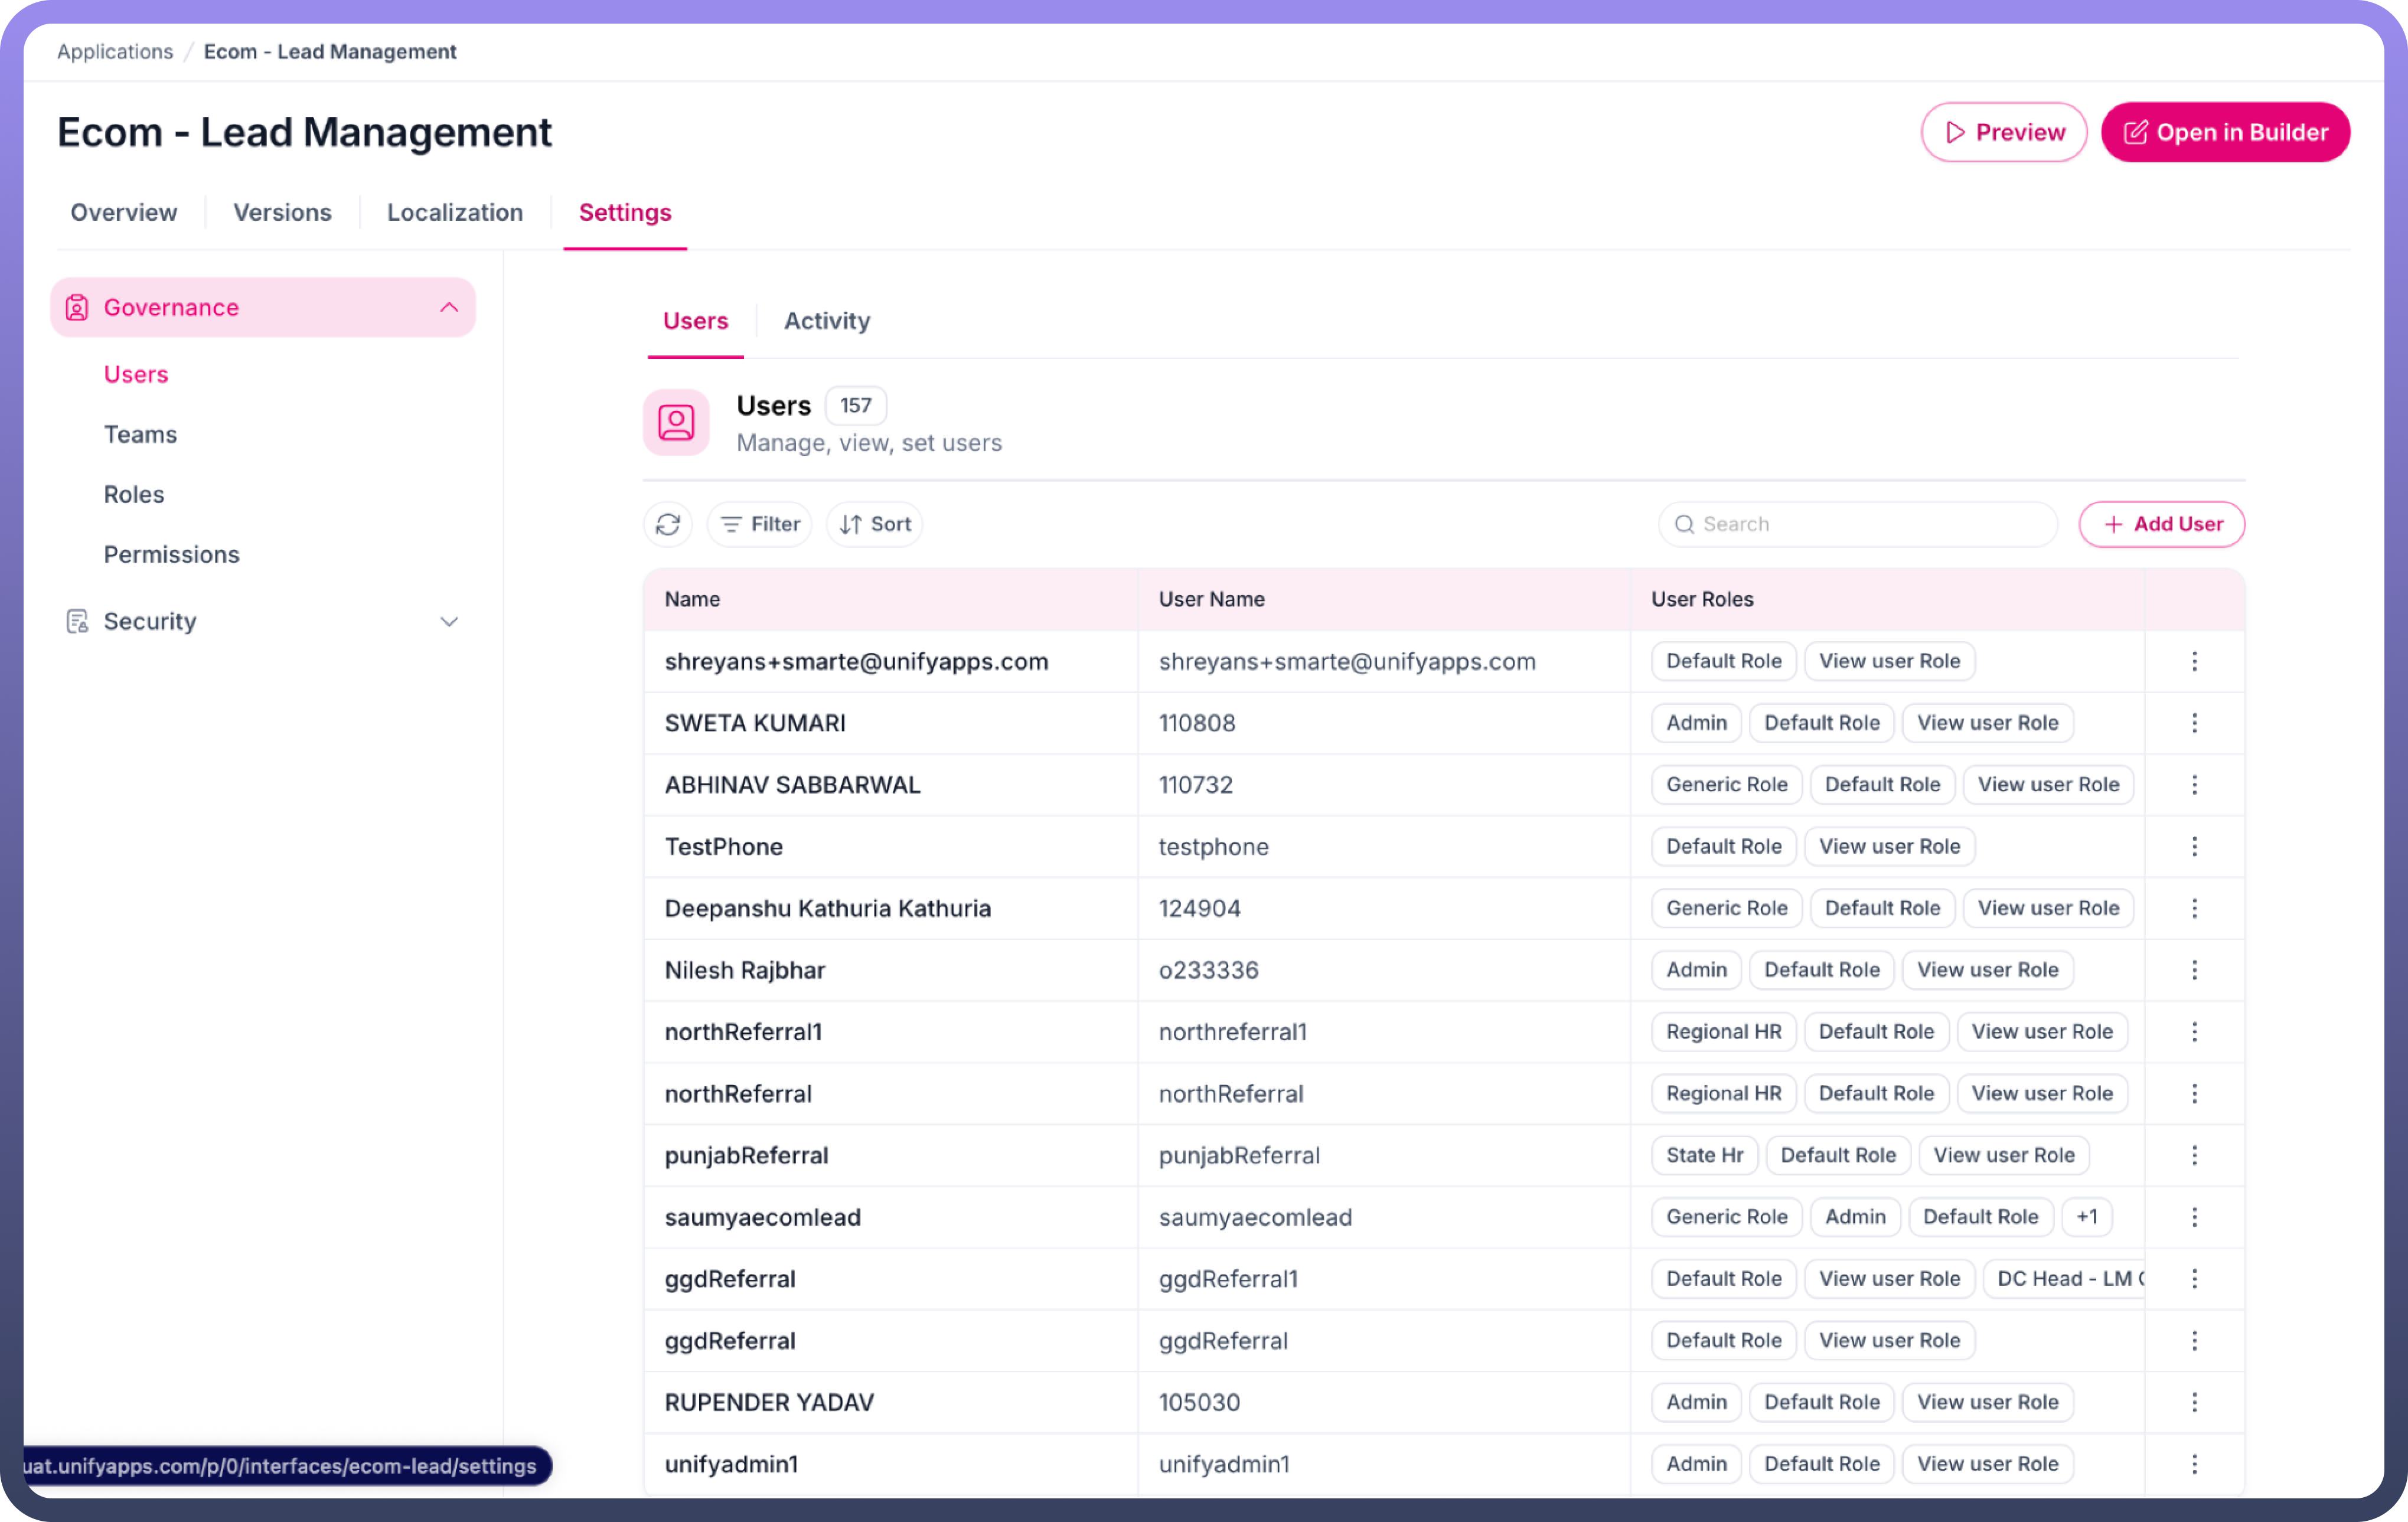The height and width of the screenshot is (1522, 2408).
Task: Go to the Versions tab
Action: tap(282, 212)
